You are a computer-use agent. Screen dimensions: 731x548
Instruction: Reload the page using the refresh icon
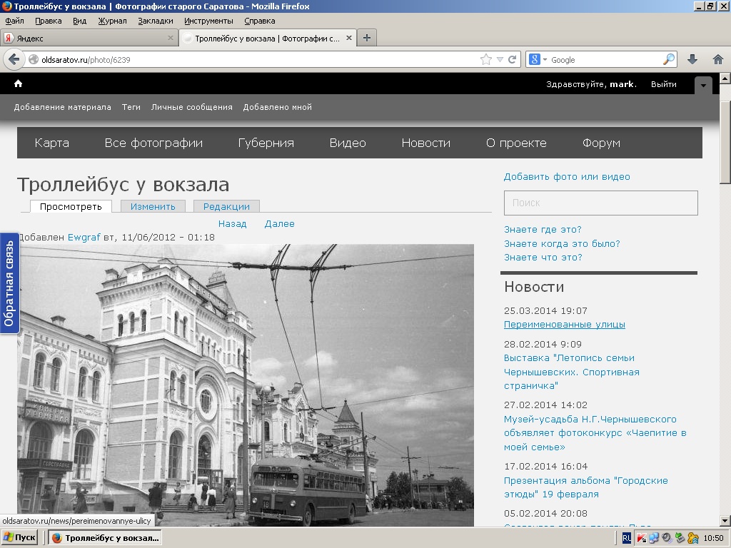coord(512,60)
